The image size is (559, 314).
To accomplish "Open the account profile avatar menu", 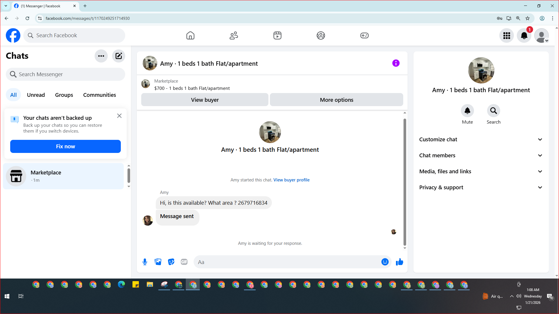I will pyautogui.click(x=542, y=35).
